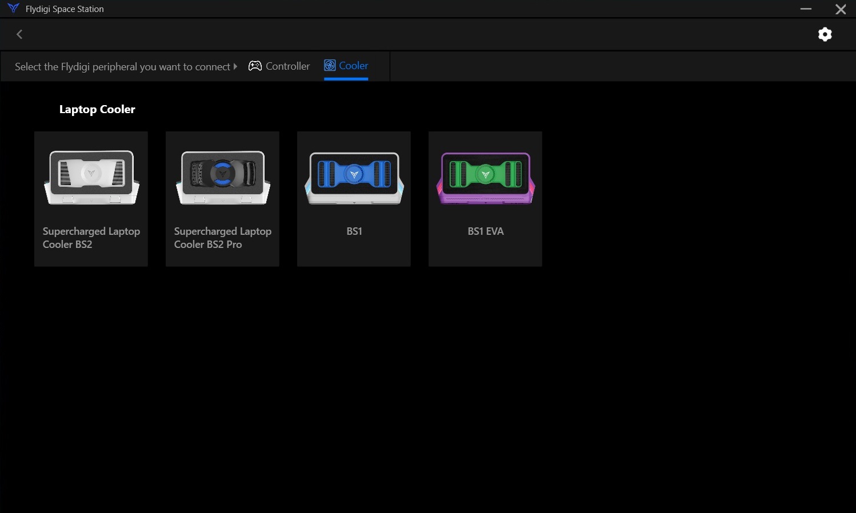
Task: Switch to the Controller tab
Action: [279, 66]
